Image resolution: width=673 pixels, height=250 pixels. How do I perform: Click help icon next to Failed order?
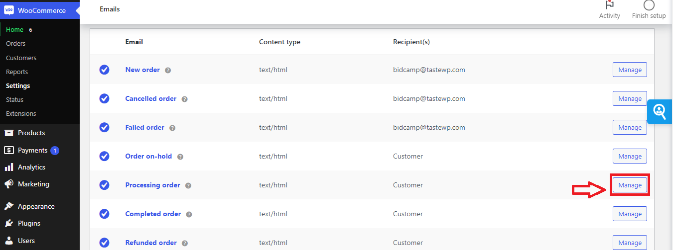(x=172, y=128)
